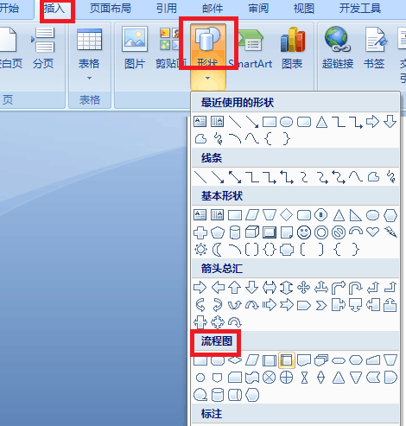Select the smiley face shape
The width and height of the screenshot is (406, 426).
[x=304, y=232]
